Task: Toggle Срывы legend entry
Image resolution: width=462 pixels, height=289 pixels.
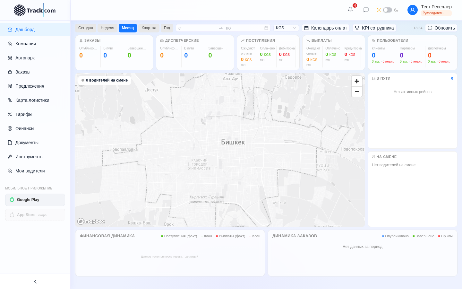Action: click(x=445, y=236)
